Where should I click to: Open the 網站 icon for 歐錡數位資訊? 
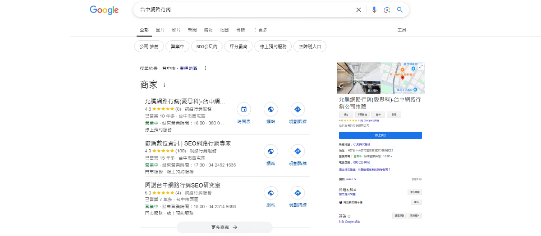(270, 151)
